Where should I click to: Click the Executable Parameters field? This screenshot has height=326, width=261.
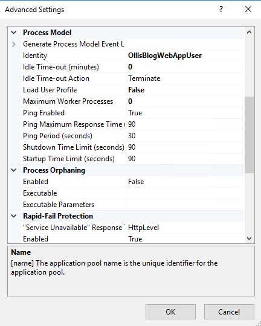click(x=185, y=205)
